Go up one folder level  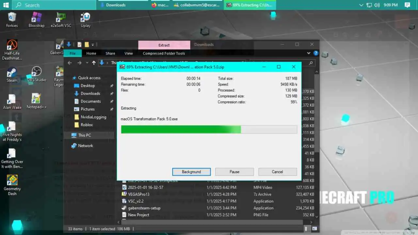[94, 63]
